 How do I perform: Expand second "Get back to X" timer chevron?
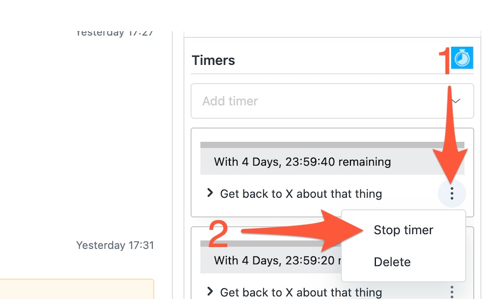[x=210, y=292]
